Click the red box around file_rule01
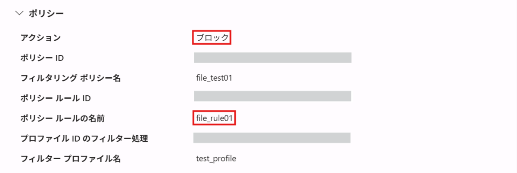517x173 pixels. (214, 118)
